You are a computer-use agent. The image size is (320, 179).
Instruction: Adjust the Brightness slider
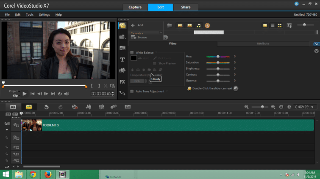pos(218,69)
